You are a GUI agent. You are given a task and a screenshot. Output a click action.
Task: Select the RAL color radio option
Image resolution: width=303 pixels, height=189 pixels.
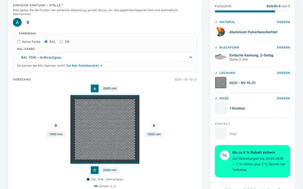point(46,42)
